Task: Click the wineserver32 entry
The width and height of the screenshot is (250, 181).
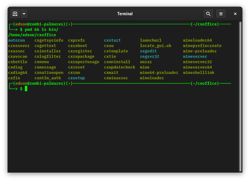Action: [197, 62]
